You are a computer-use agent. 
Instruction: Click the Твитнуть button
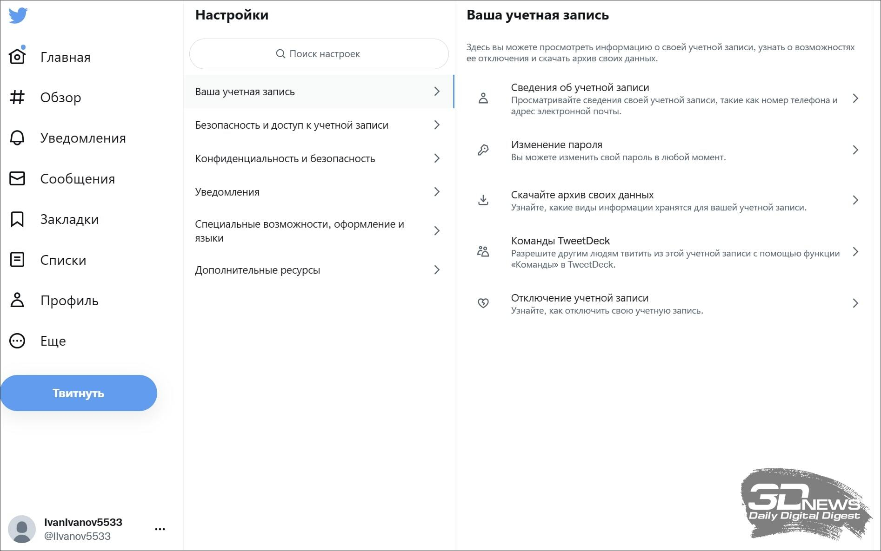[79, 393]
